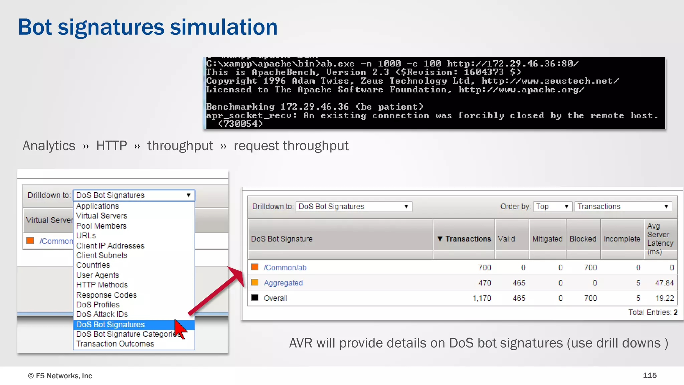
Task: Click the Mitigated column header
Action: [x=547, y=239]
